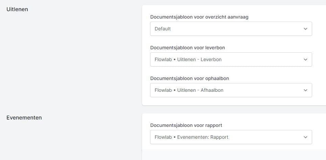Screen dimensions: 326x160
Task: Click the chevron arrow of the ophaalbon template dropdown
Action: (x=305, y=90)
